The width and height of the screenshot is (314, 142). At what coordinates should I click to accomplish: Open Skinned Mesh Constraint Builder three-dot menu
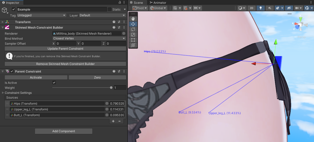click(x=124, y=28)
